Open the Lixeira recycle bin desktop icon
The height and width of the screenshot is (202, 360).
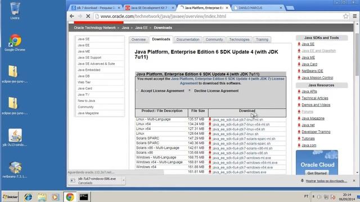[15, 10]
